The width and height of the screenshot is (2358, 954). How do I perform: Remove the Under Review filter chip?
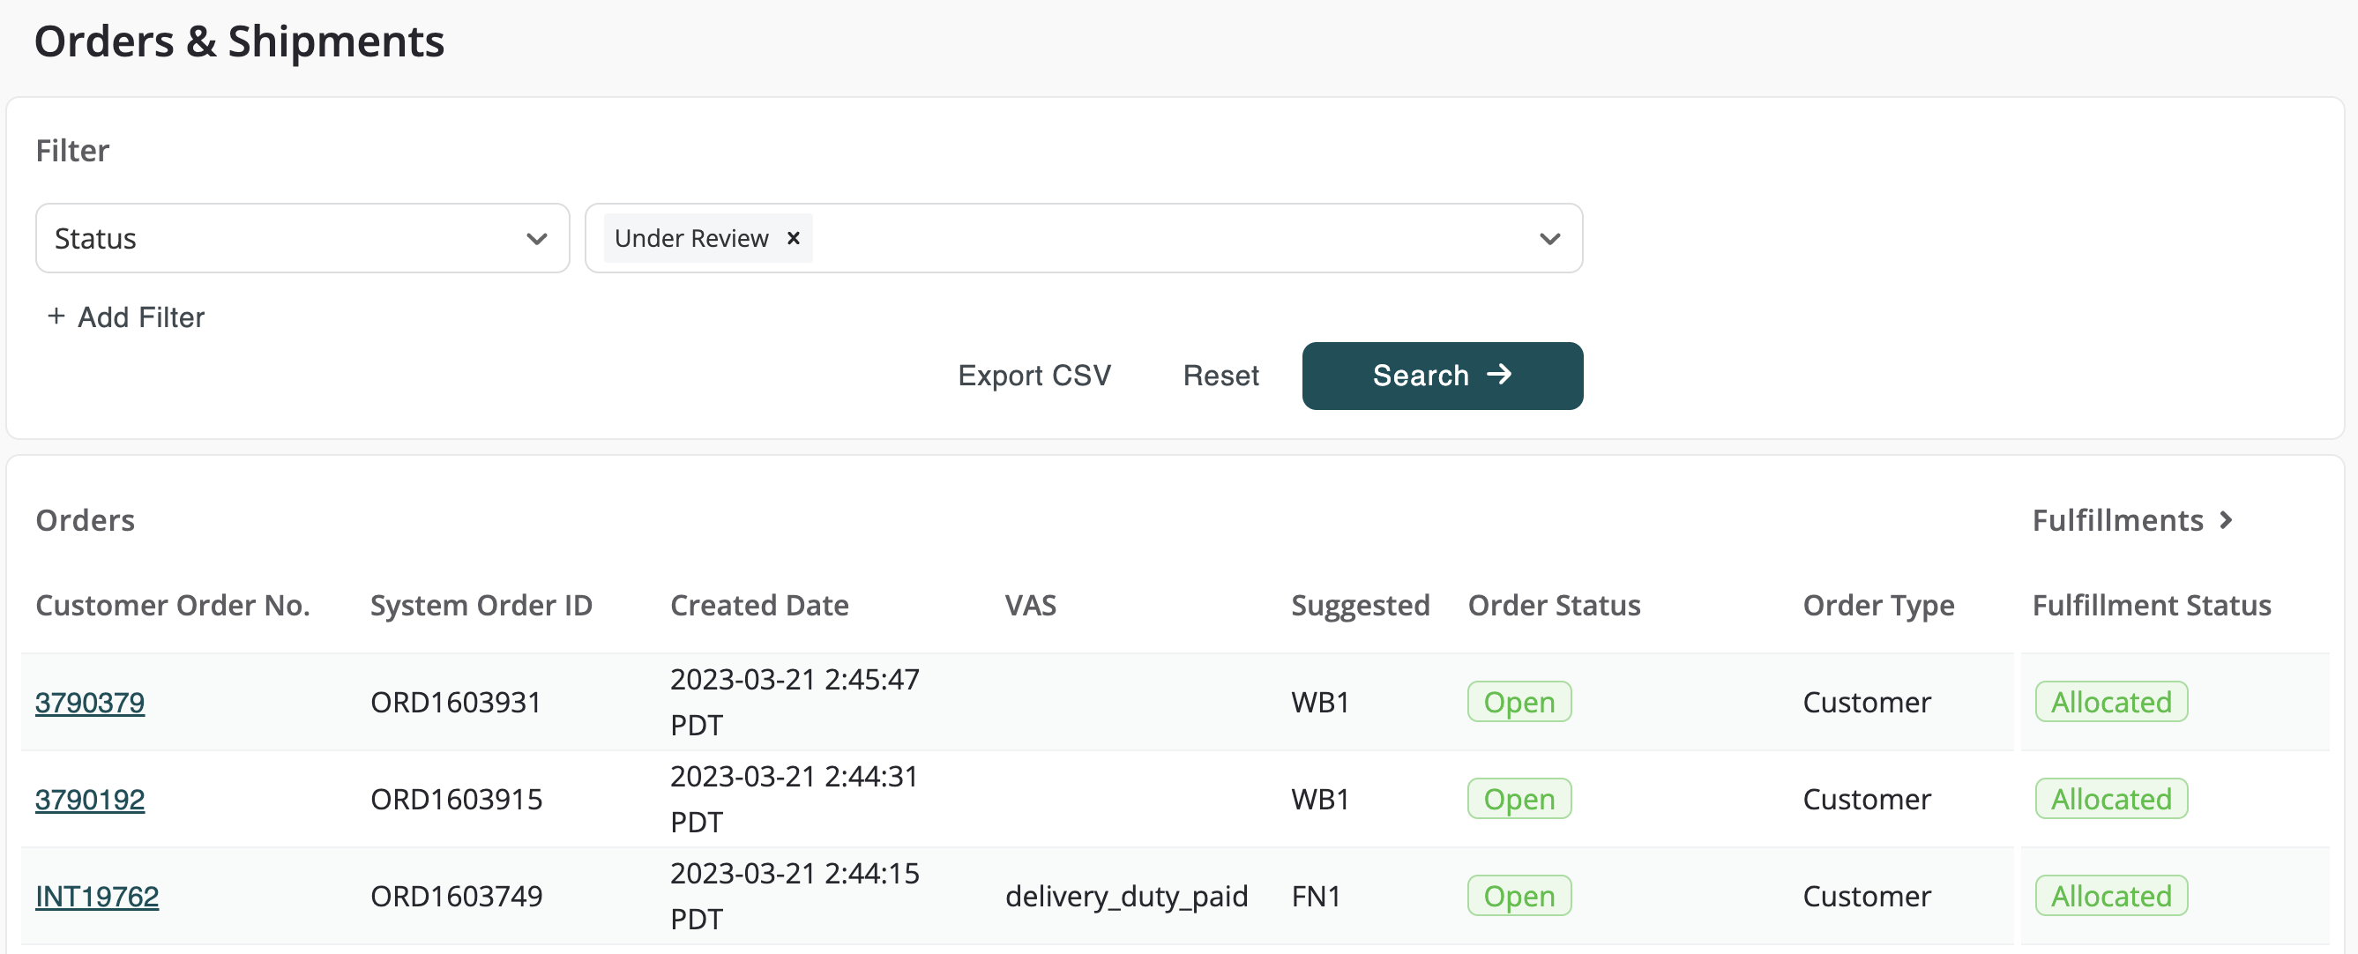pos(793,238)
